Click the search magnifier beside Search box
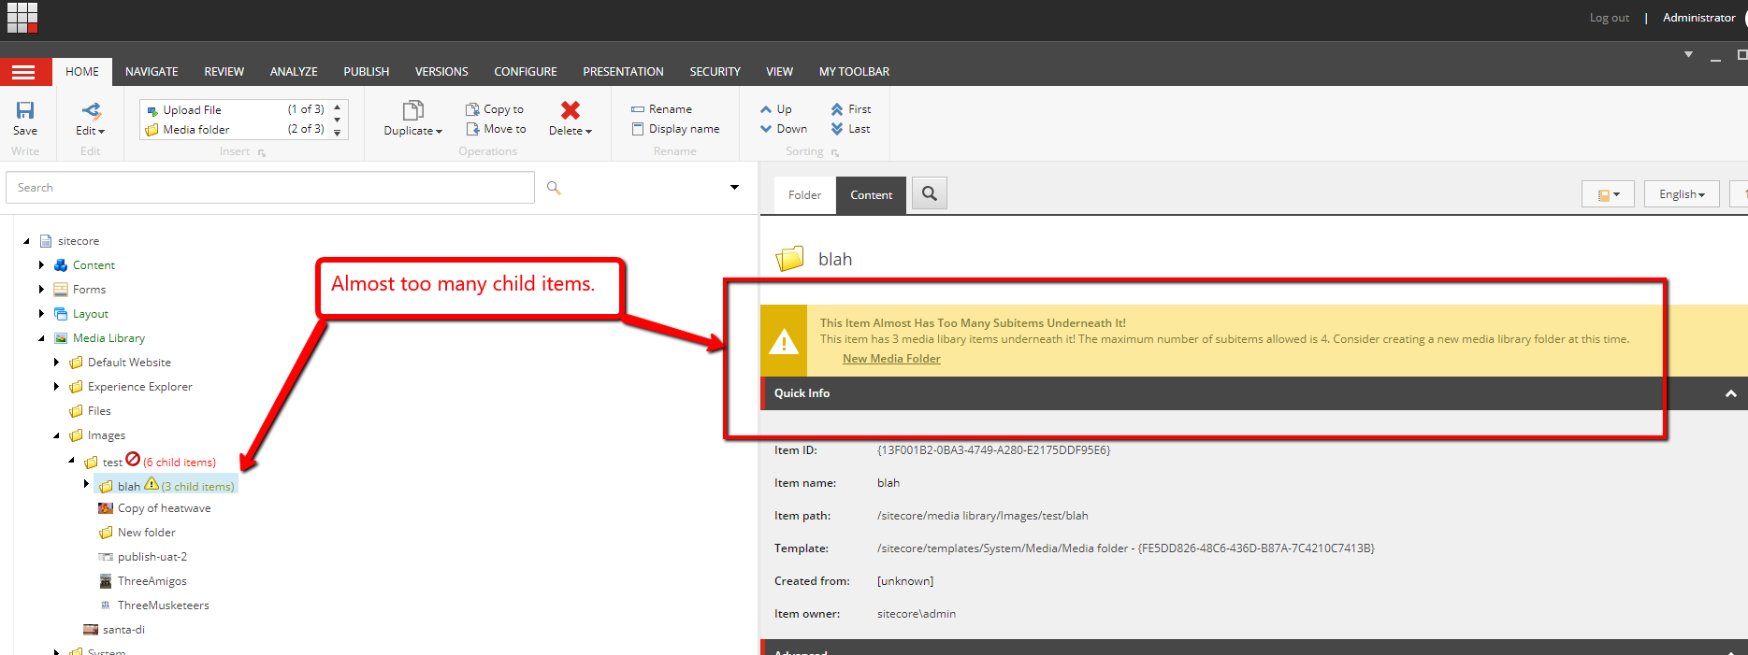1748x655 pixels. (554, 188)
